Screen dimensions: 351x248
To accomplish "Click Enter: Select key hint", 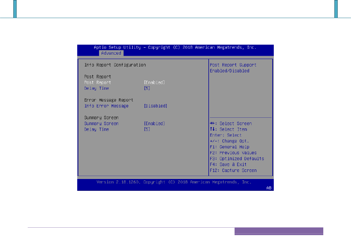I will (x=226, y=135).
